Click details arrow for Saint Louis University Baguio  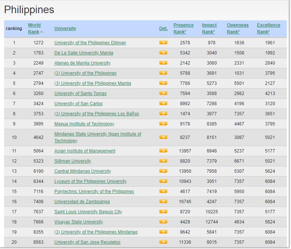pos(163,211)
